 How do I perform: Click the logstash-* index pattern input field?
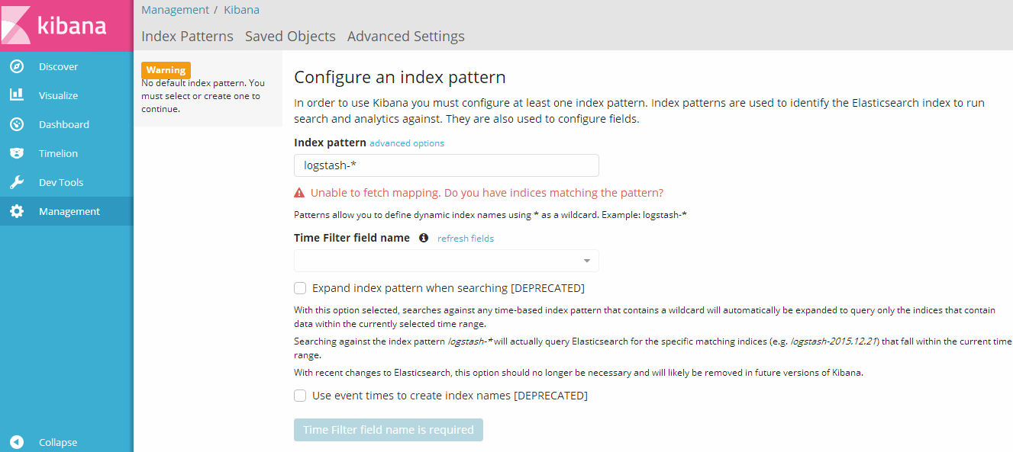point(447,165)
